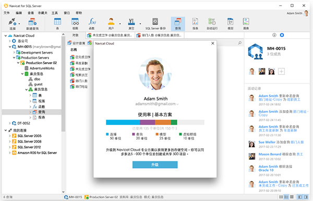Click the purple query segment of usage bar
This screenshot has width=313, height=201.
[x=148, y=122]
